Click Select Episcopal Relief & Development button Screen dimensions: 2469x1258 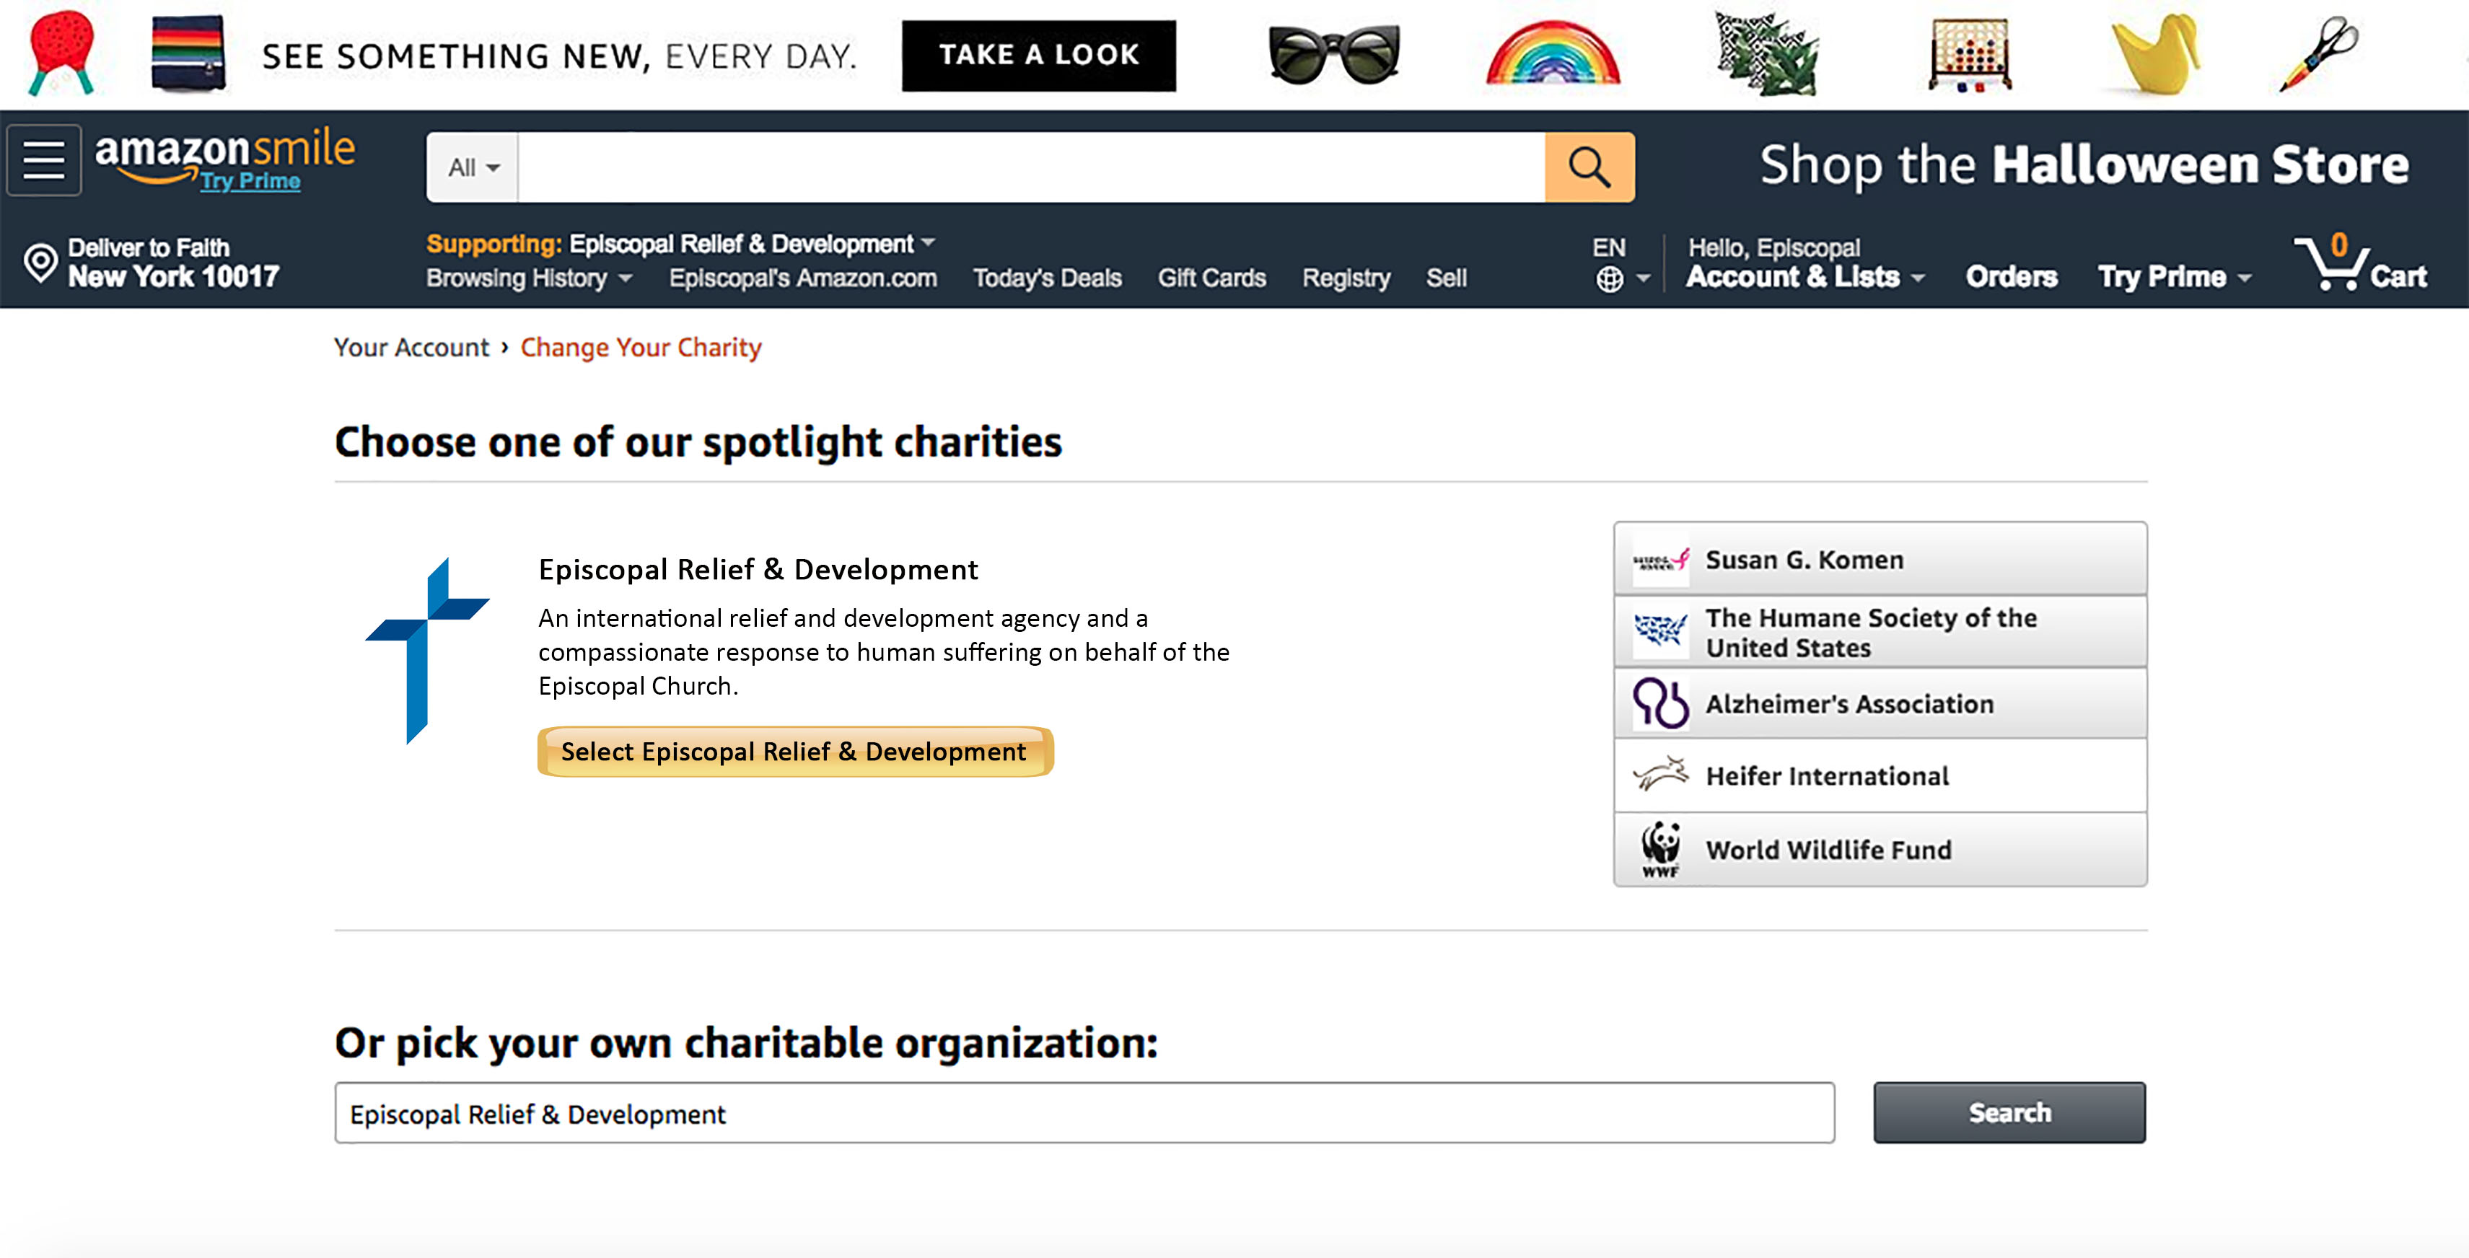click(x=794, y=752)
